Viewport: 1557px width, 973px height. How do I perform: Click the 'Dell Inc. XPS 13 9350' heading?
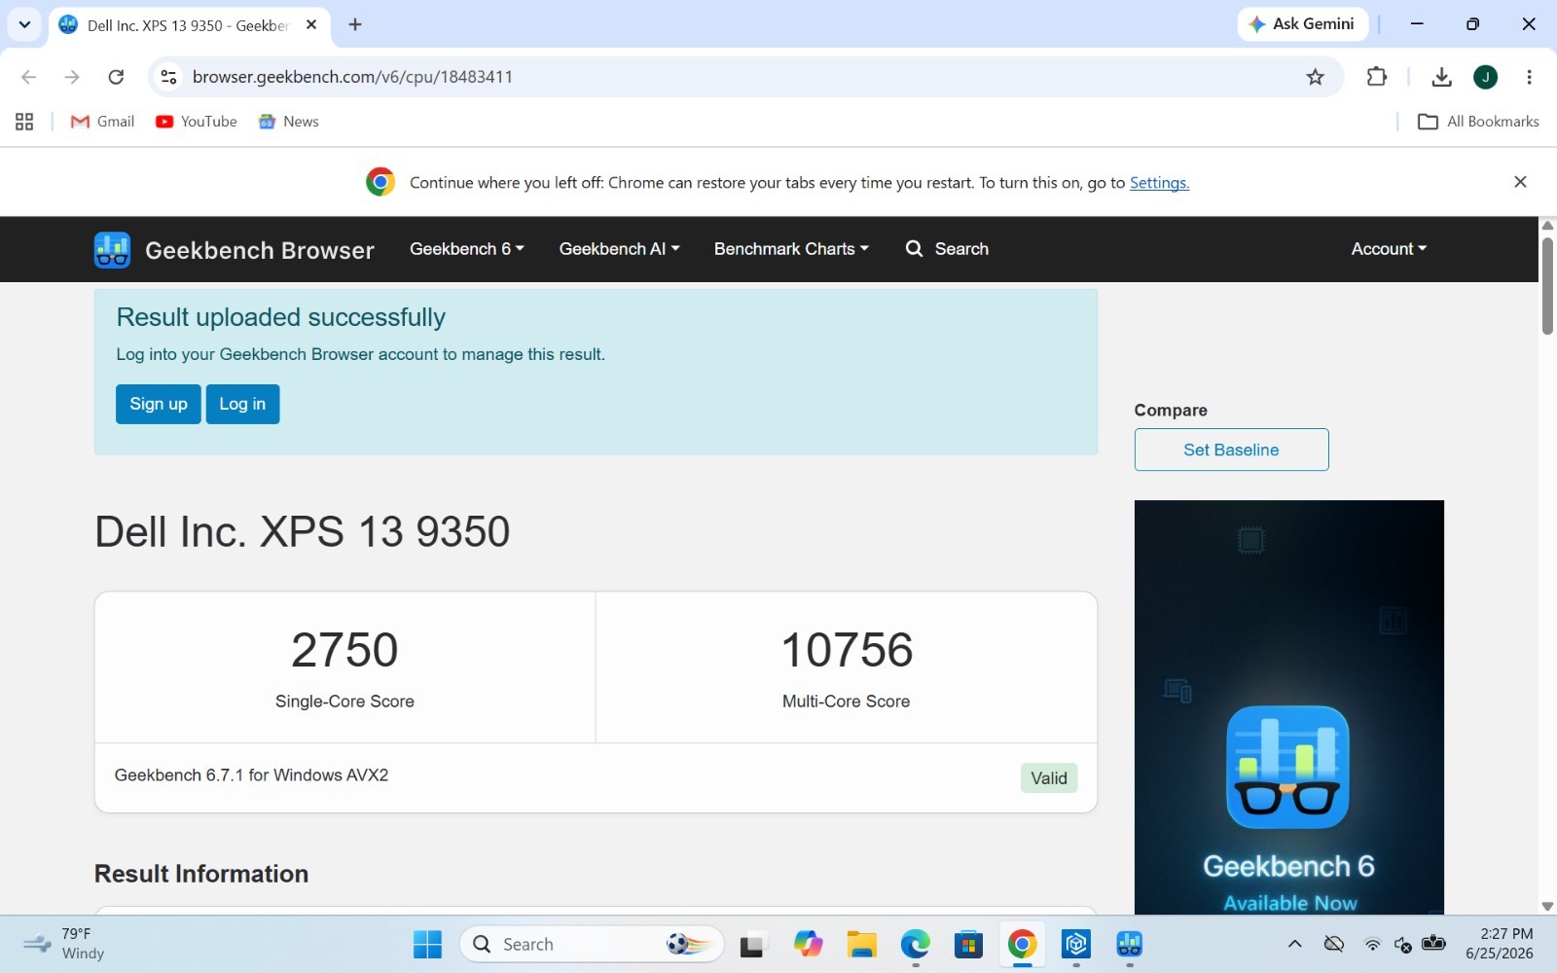click(302, 532)
